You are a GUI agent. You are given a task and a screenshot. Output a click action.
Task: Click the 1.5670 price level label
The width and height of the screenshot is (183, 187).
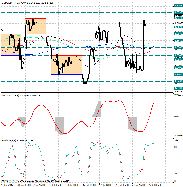[178, 27]
